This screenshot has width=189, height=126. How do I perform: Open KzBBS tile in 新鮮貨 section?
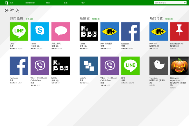(89, 31)
